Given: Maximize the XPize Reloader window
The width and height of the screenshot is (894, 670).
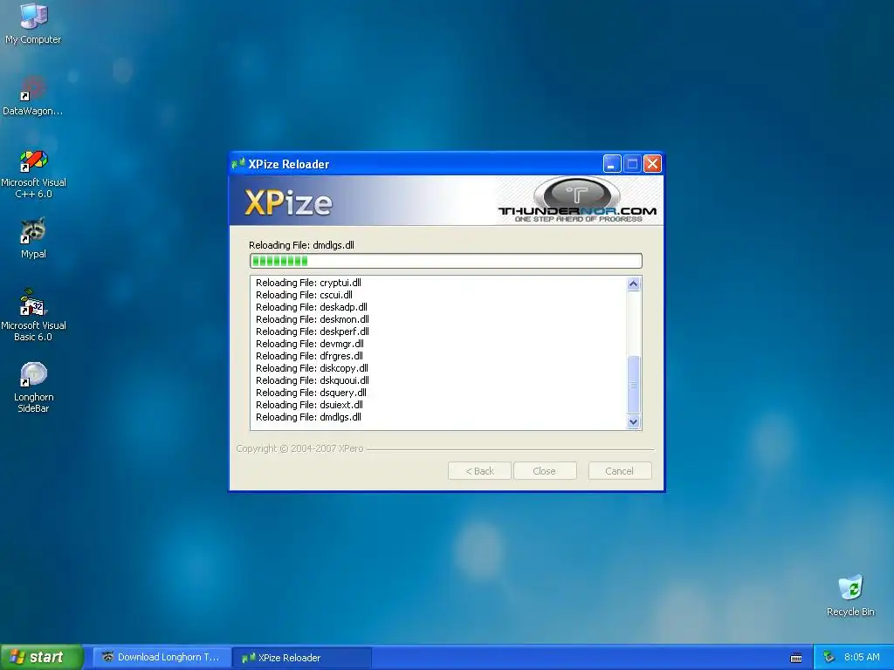Looking at the screenshot, I should pyautogui.click(x=632, y=164).
